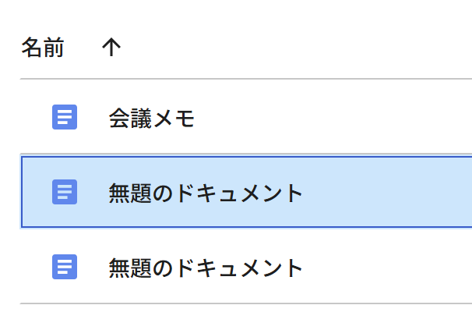The height and width of the screenshot is (330, 472).
Task: Click the Docs icon in the highlighted row
Action: coord(65,192)
